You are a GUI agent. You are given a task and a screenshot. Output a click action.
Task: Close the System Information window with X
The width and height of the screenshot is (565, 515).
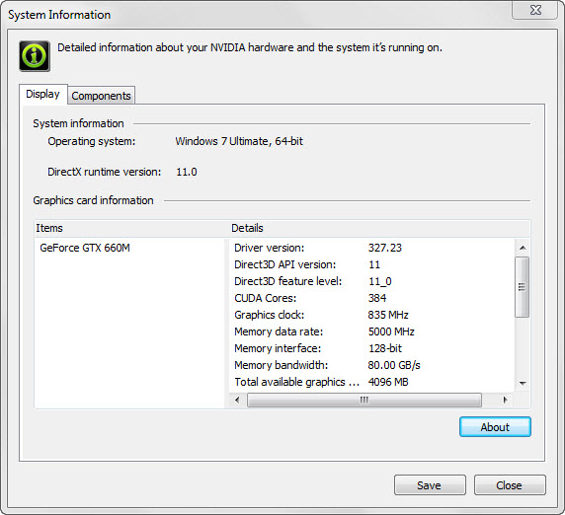click(x=535, y=10)
